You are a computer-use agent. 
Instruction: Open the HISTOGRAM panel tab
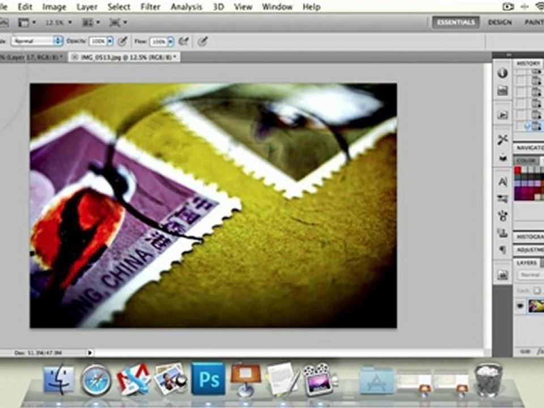(x=529, y=237)
